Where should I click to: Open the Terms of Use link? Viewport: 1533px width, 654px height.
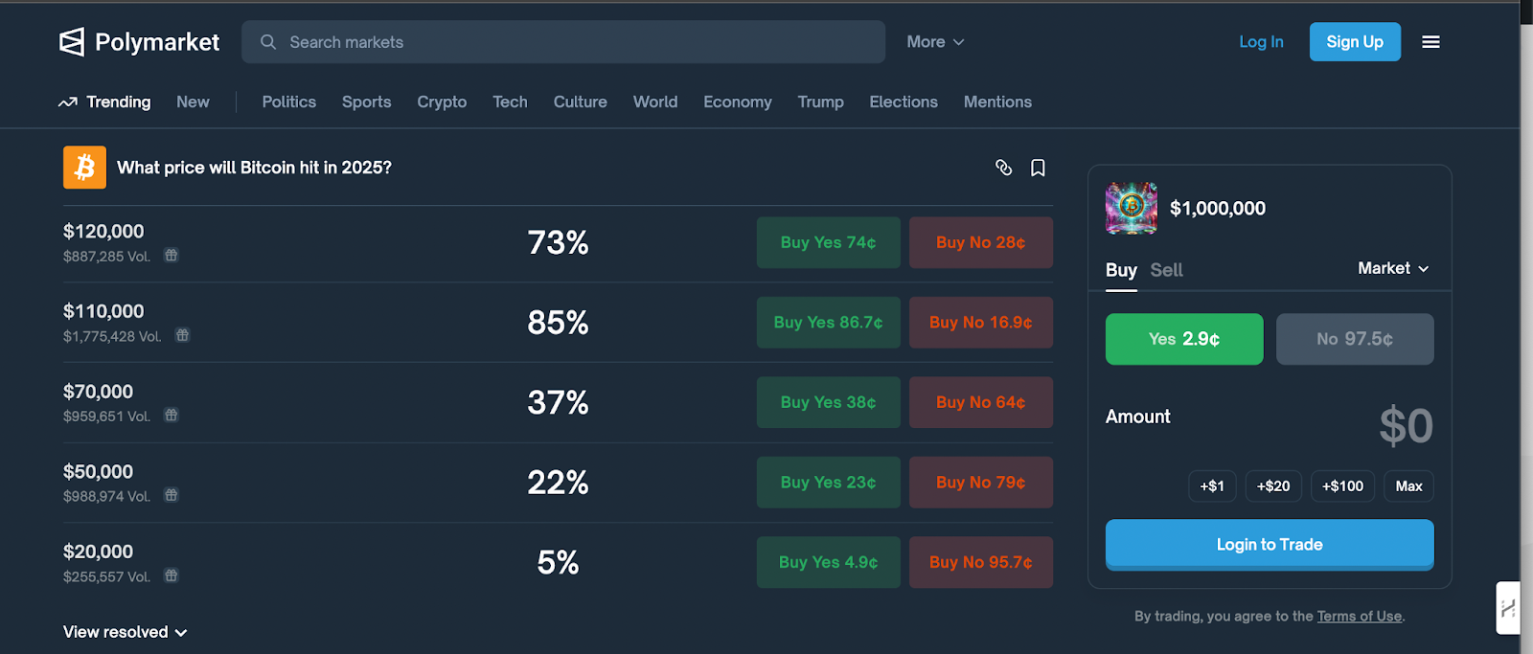[1360, 617]
